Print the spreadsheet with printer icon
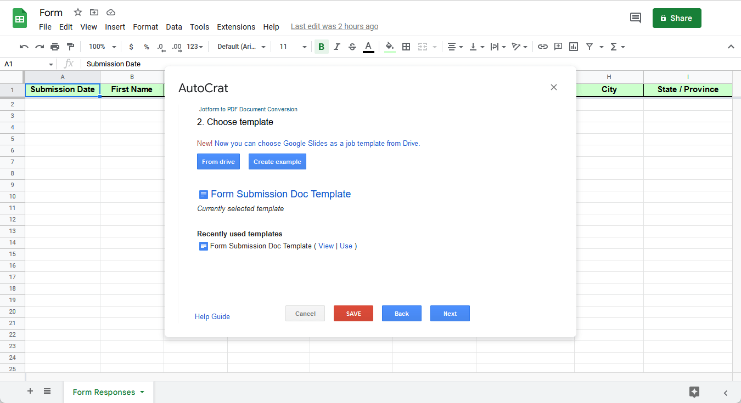Image resolution: width=741 pixels, height=403 pixels. click(55, 47)
